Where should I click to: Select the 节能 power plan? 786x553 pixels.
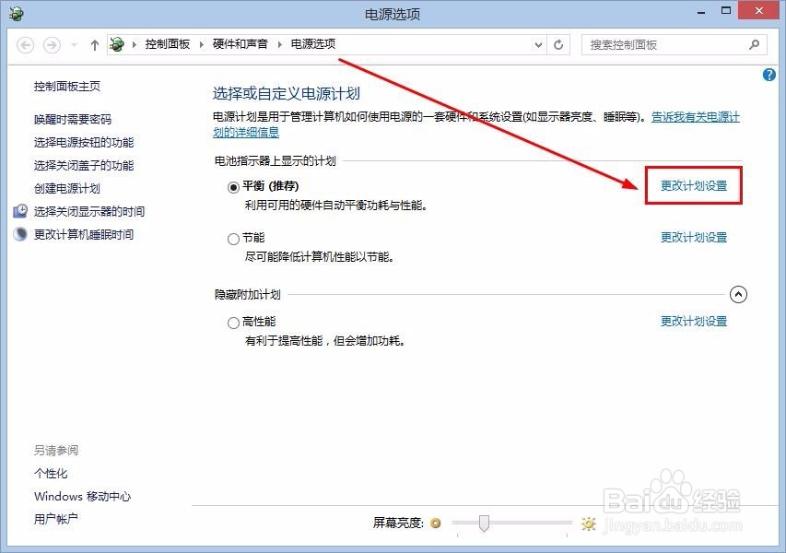pos(235,238)
